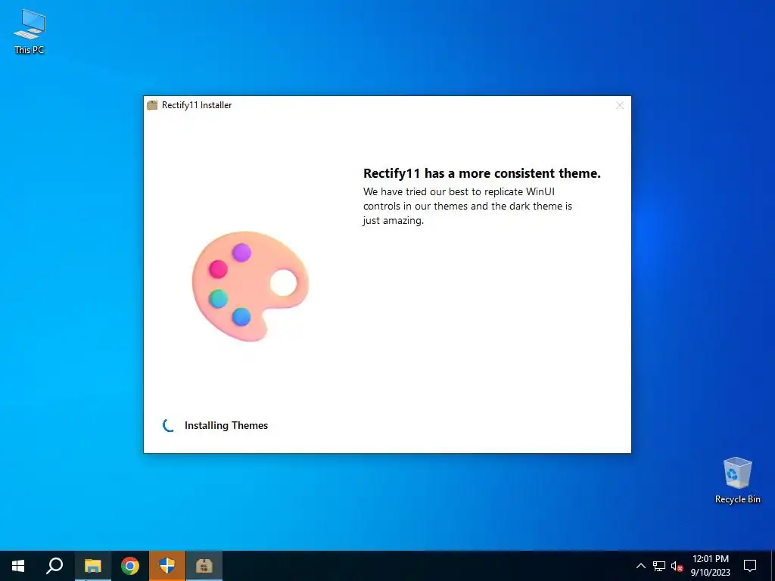775x581 pixels.
Task: Click the paragraph about WinUI controls
Action: point(468,206)
